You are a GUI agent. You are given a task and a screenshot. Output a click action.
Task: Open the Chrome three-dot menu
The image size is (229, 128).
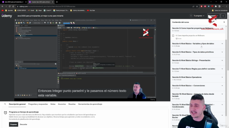coord(226,6)
